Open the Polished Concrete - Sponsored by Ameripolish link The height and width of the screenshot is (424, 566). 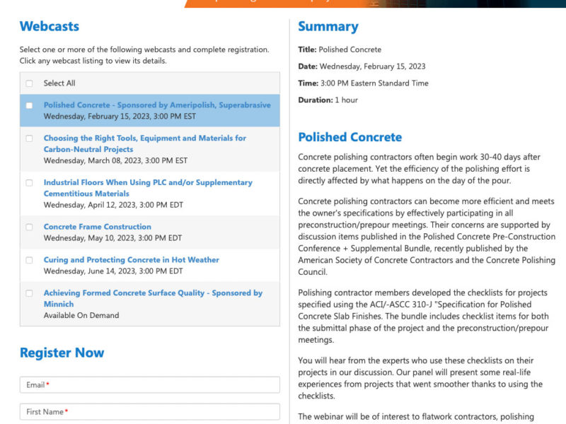tap(156, 105)
